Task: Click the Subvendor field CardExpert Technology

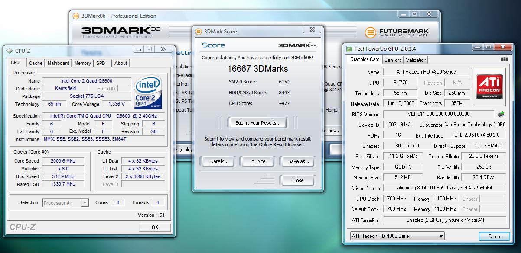Action: coord(476,125)
